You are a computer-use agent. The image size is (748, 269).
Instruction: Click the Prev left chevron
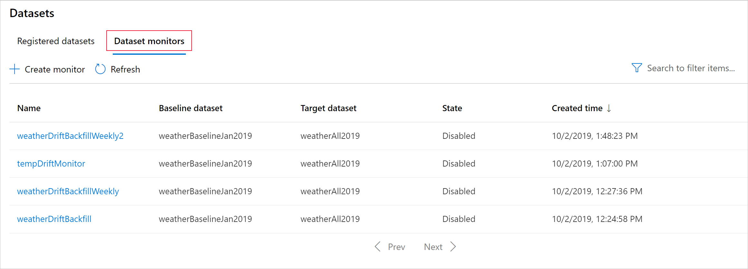378,247
